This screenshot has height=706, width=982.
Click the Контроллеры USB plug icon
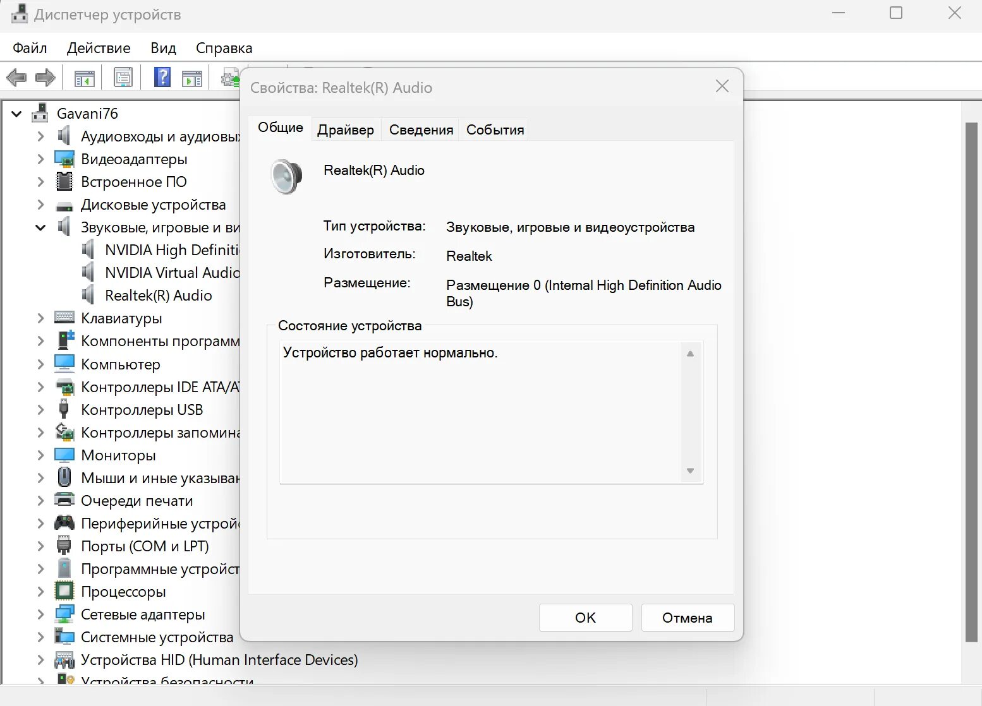64,409
